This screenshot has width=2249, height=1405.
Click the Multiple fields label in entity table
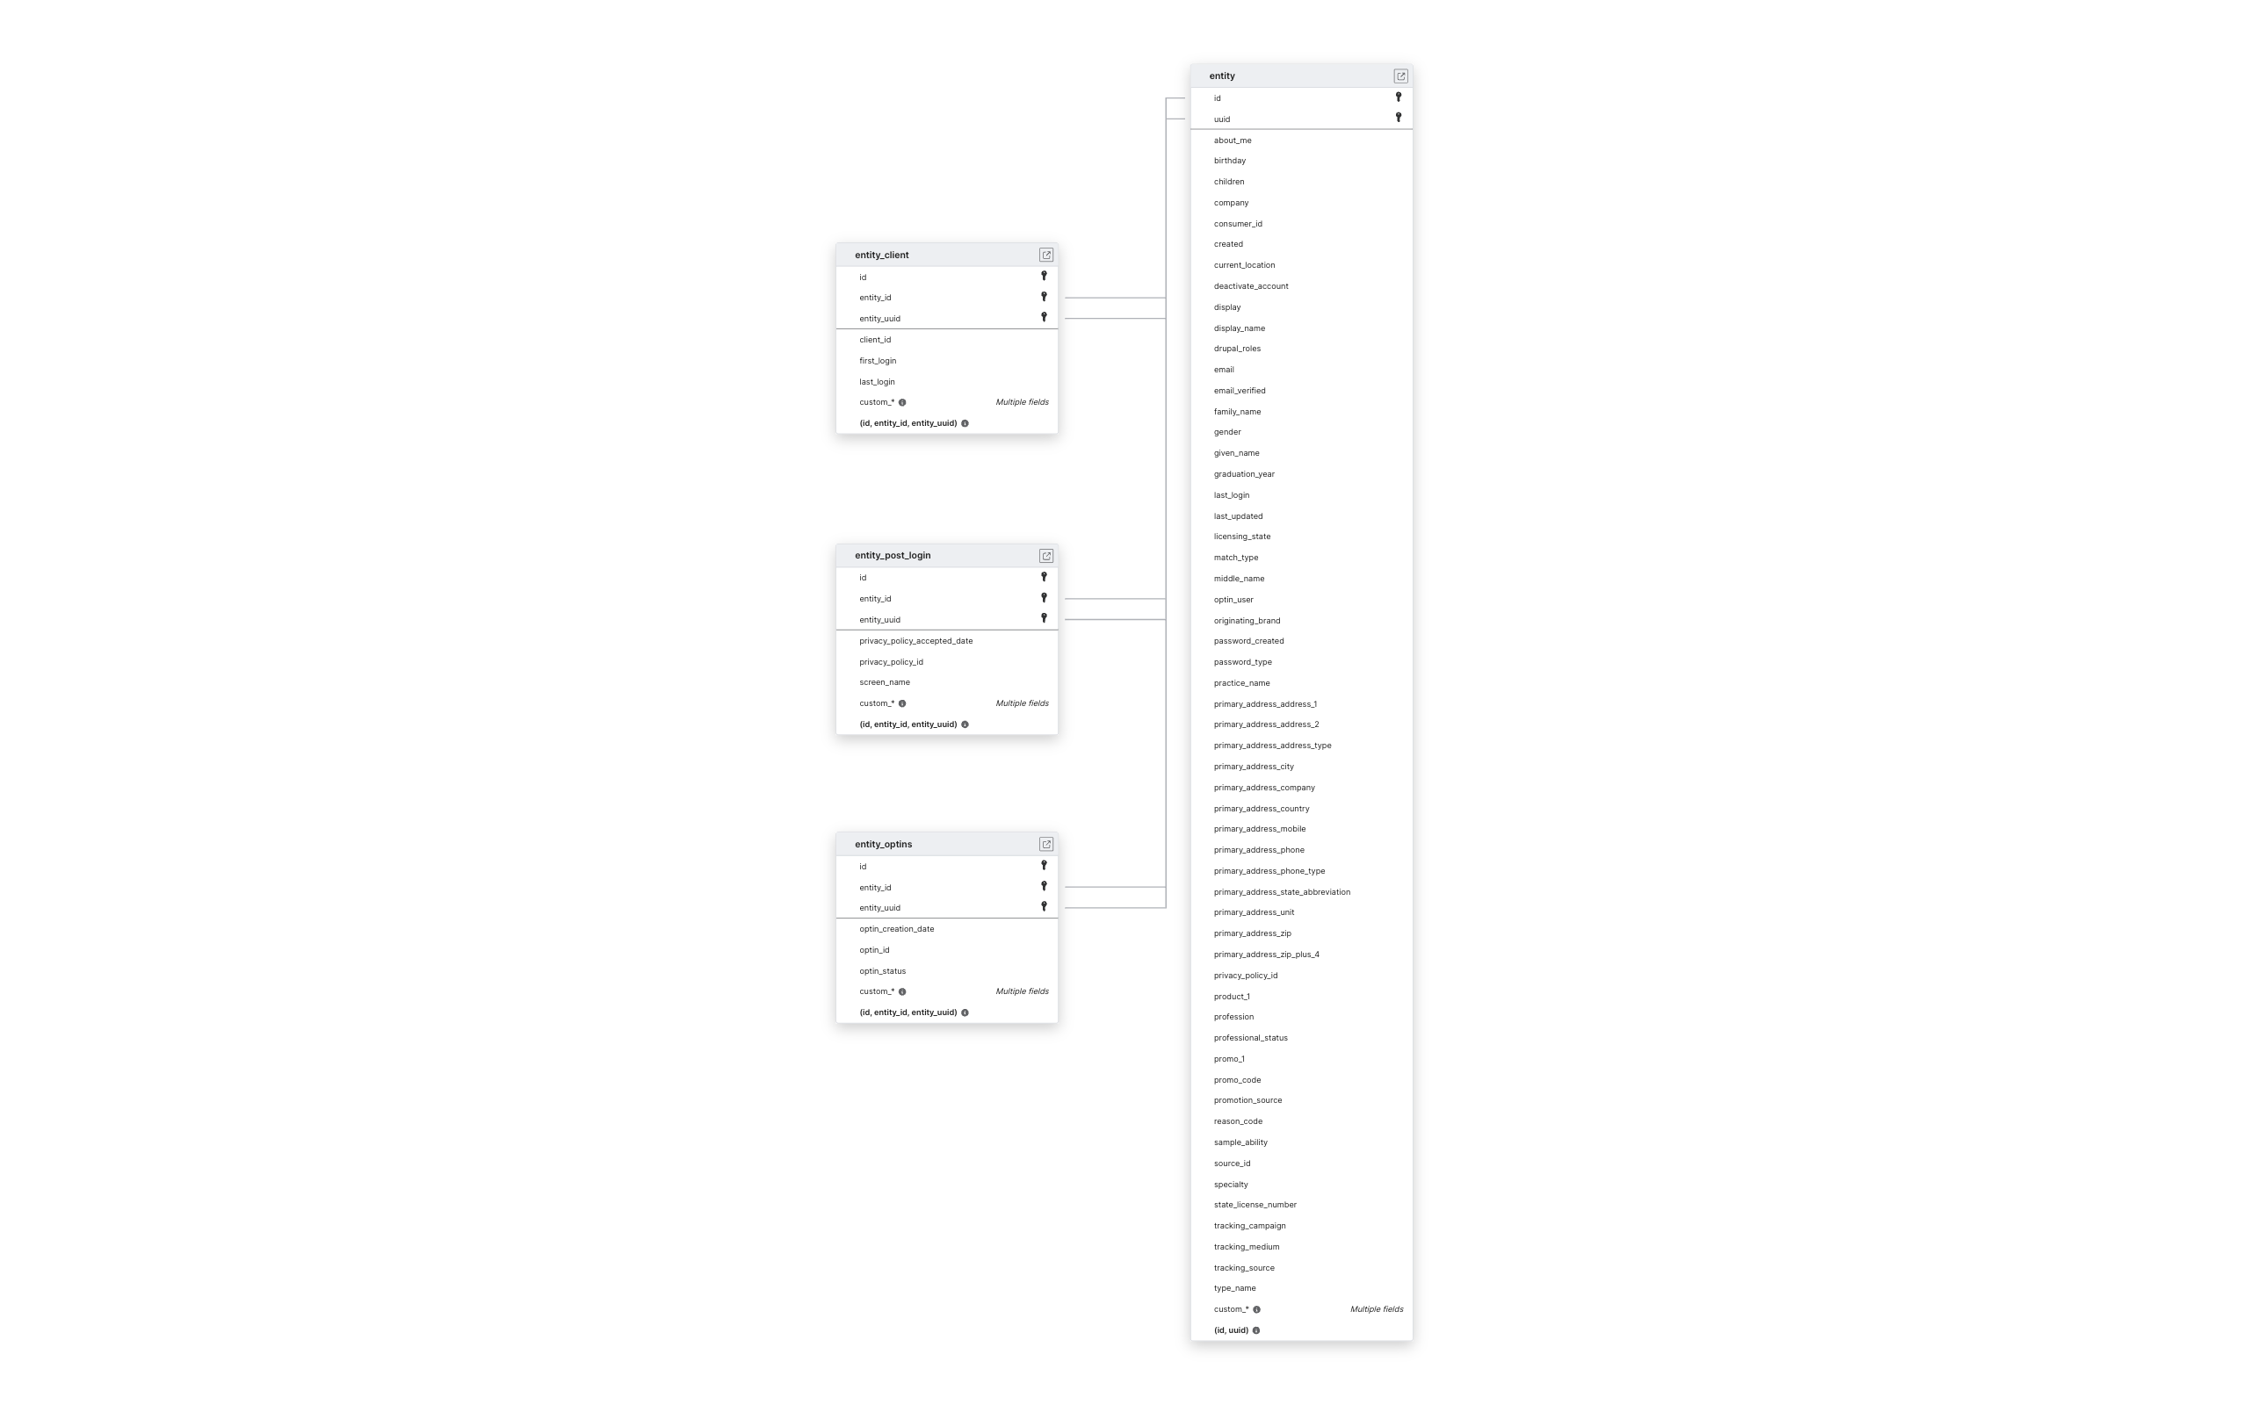[x=1377, y=1308]
